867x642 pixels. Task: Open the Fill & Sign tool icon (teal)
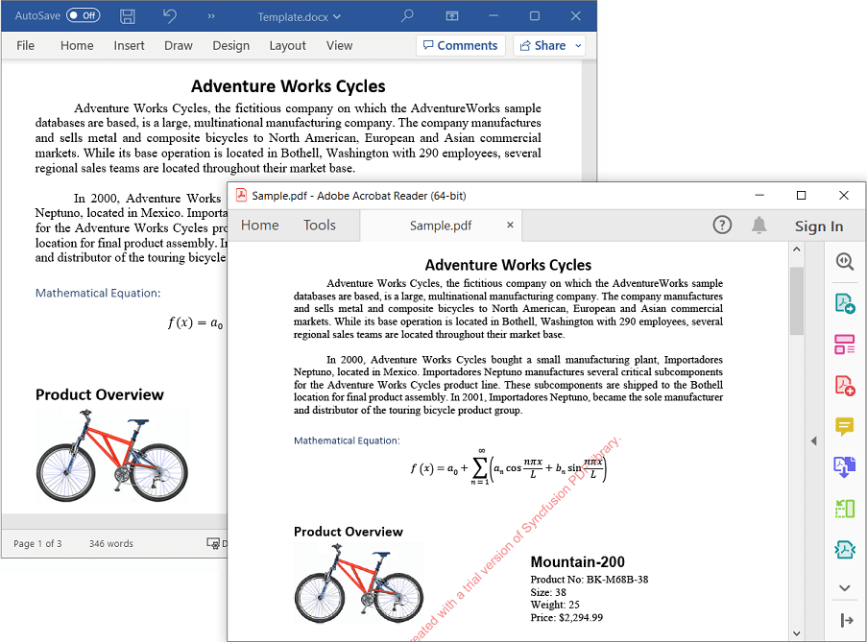(x=844, y=549)
